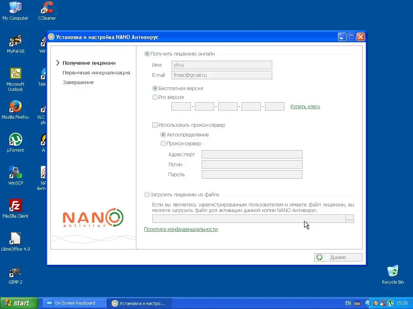413x309 pixels.
Task: Enable 'Использовать прокси-сервер' checkbox
Action: [x=155, y=125]
